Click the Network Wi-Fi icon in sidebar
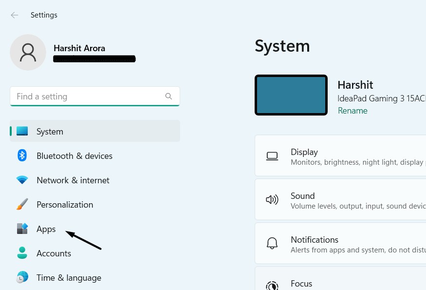This screenshot has width=426, height=290. point(22,180)
